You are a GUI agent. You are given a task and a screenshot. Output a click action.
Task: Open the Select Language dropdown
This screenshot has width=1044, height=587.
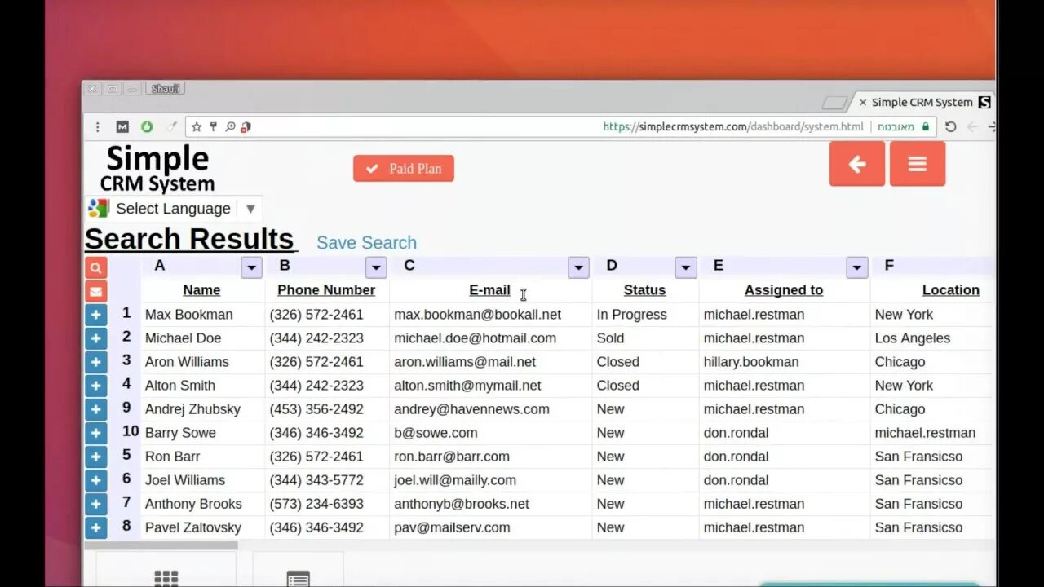(x=173, y=209)
